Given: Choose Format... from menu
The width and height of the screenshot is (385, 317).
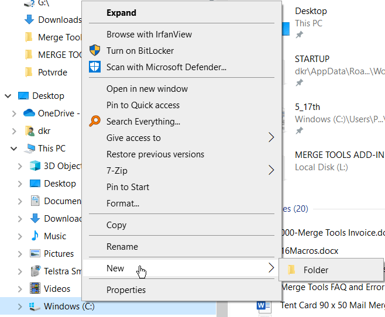Looking at the screenshot, I should click(182, 203).
